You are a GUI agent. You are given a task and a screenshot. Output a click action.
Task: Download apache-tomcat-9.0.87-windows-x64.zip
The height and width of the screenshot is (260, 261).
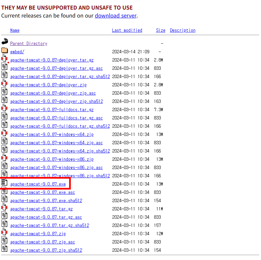(x=52, y=135)
